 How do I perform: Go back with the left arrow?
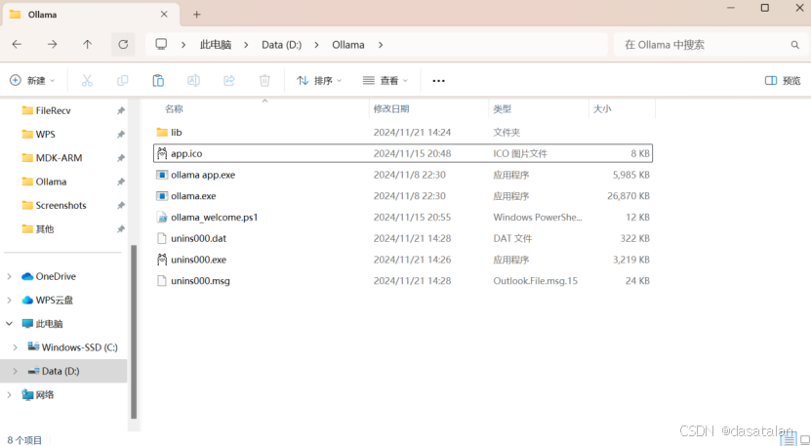click(17, 45)
